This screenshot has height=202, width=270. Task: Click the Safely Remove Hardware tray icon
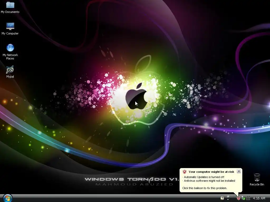(243, 198)
